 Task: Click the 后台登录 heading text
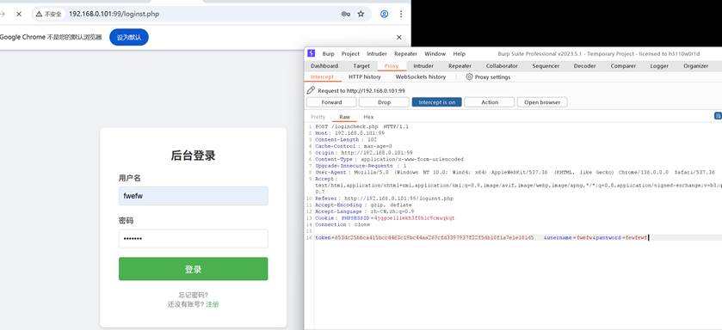click(193, 156)
